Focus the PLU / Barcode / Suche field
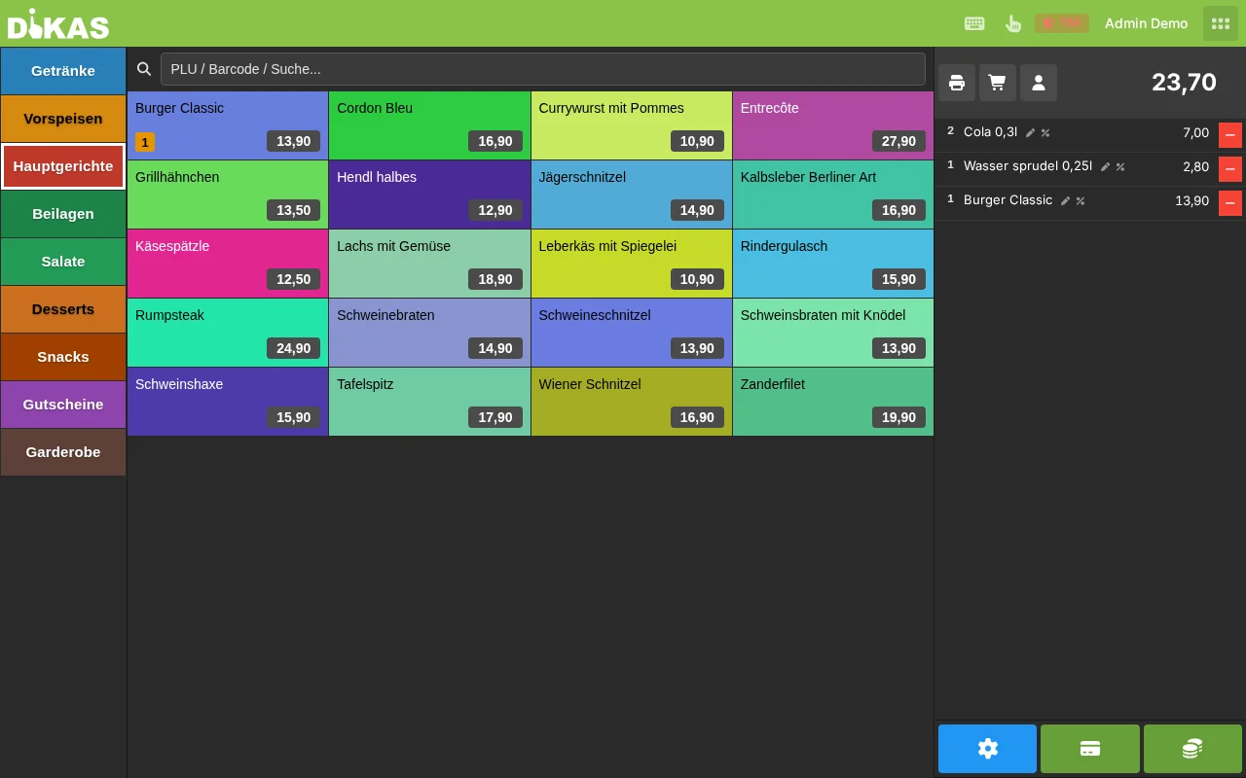1246x778 pixels. [543, 69]
